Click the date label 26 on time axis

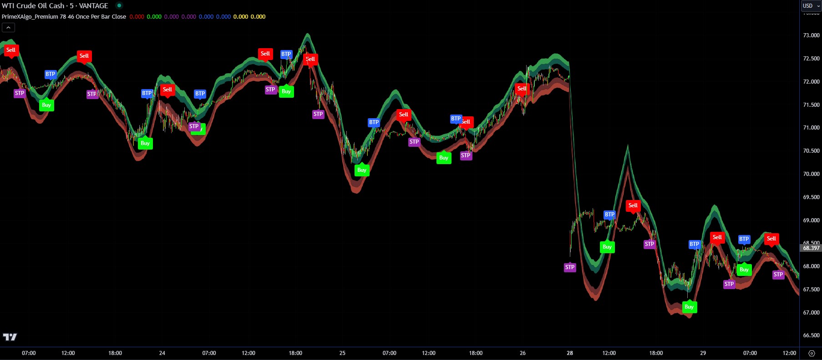(523, 353)
